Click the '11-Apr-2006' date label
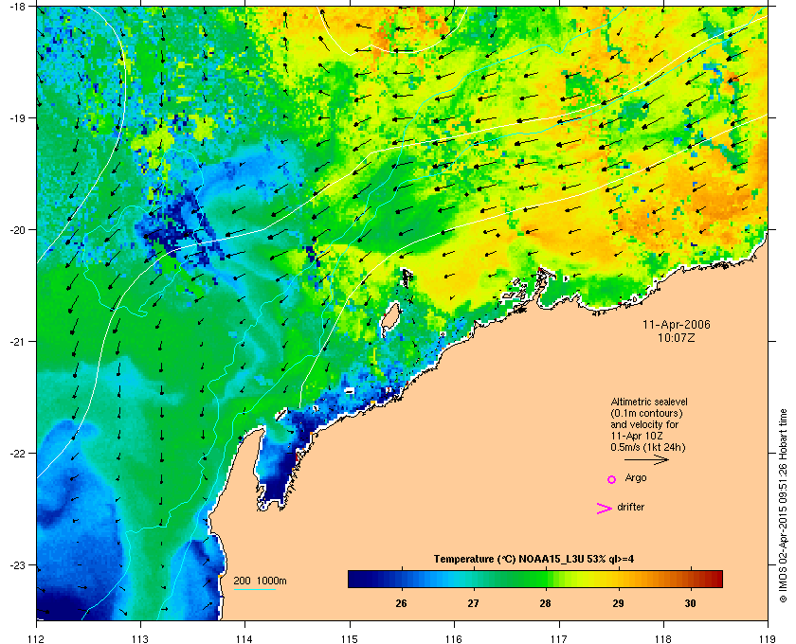Image resolution: width=796 pixels, height=644 pixels. (677, 324)
